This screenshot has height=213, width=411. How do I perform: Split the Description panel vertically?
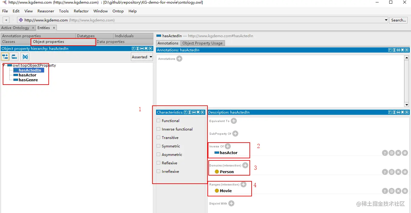(394, 112)
